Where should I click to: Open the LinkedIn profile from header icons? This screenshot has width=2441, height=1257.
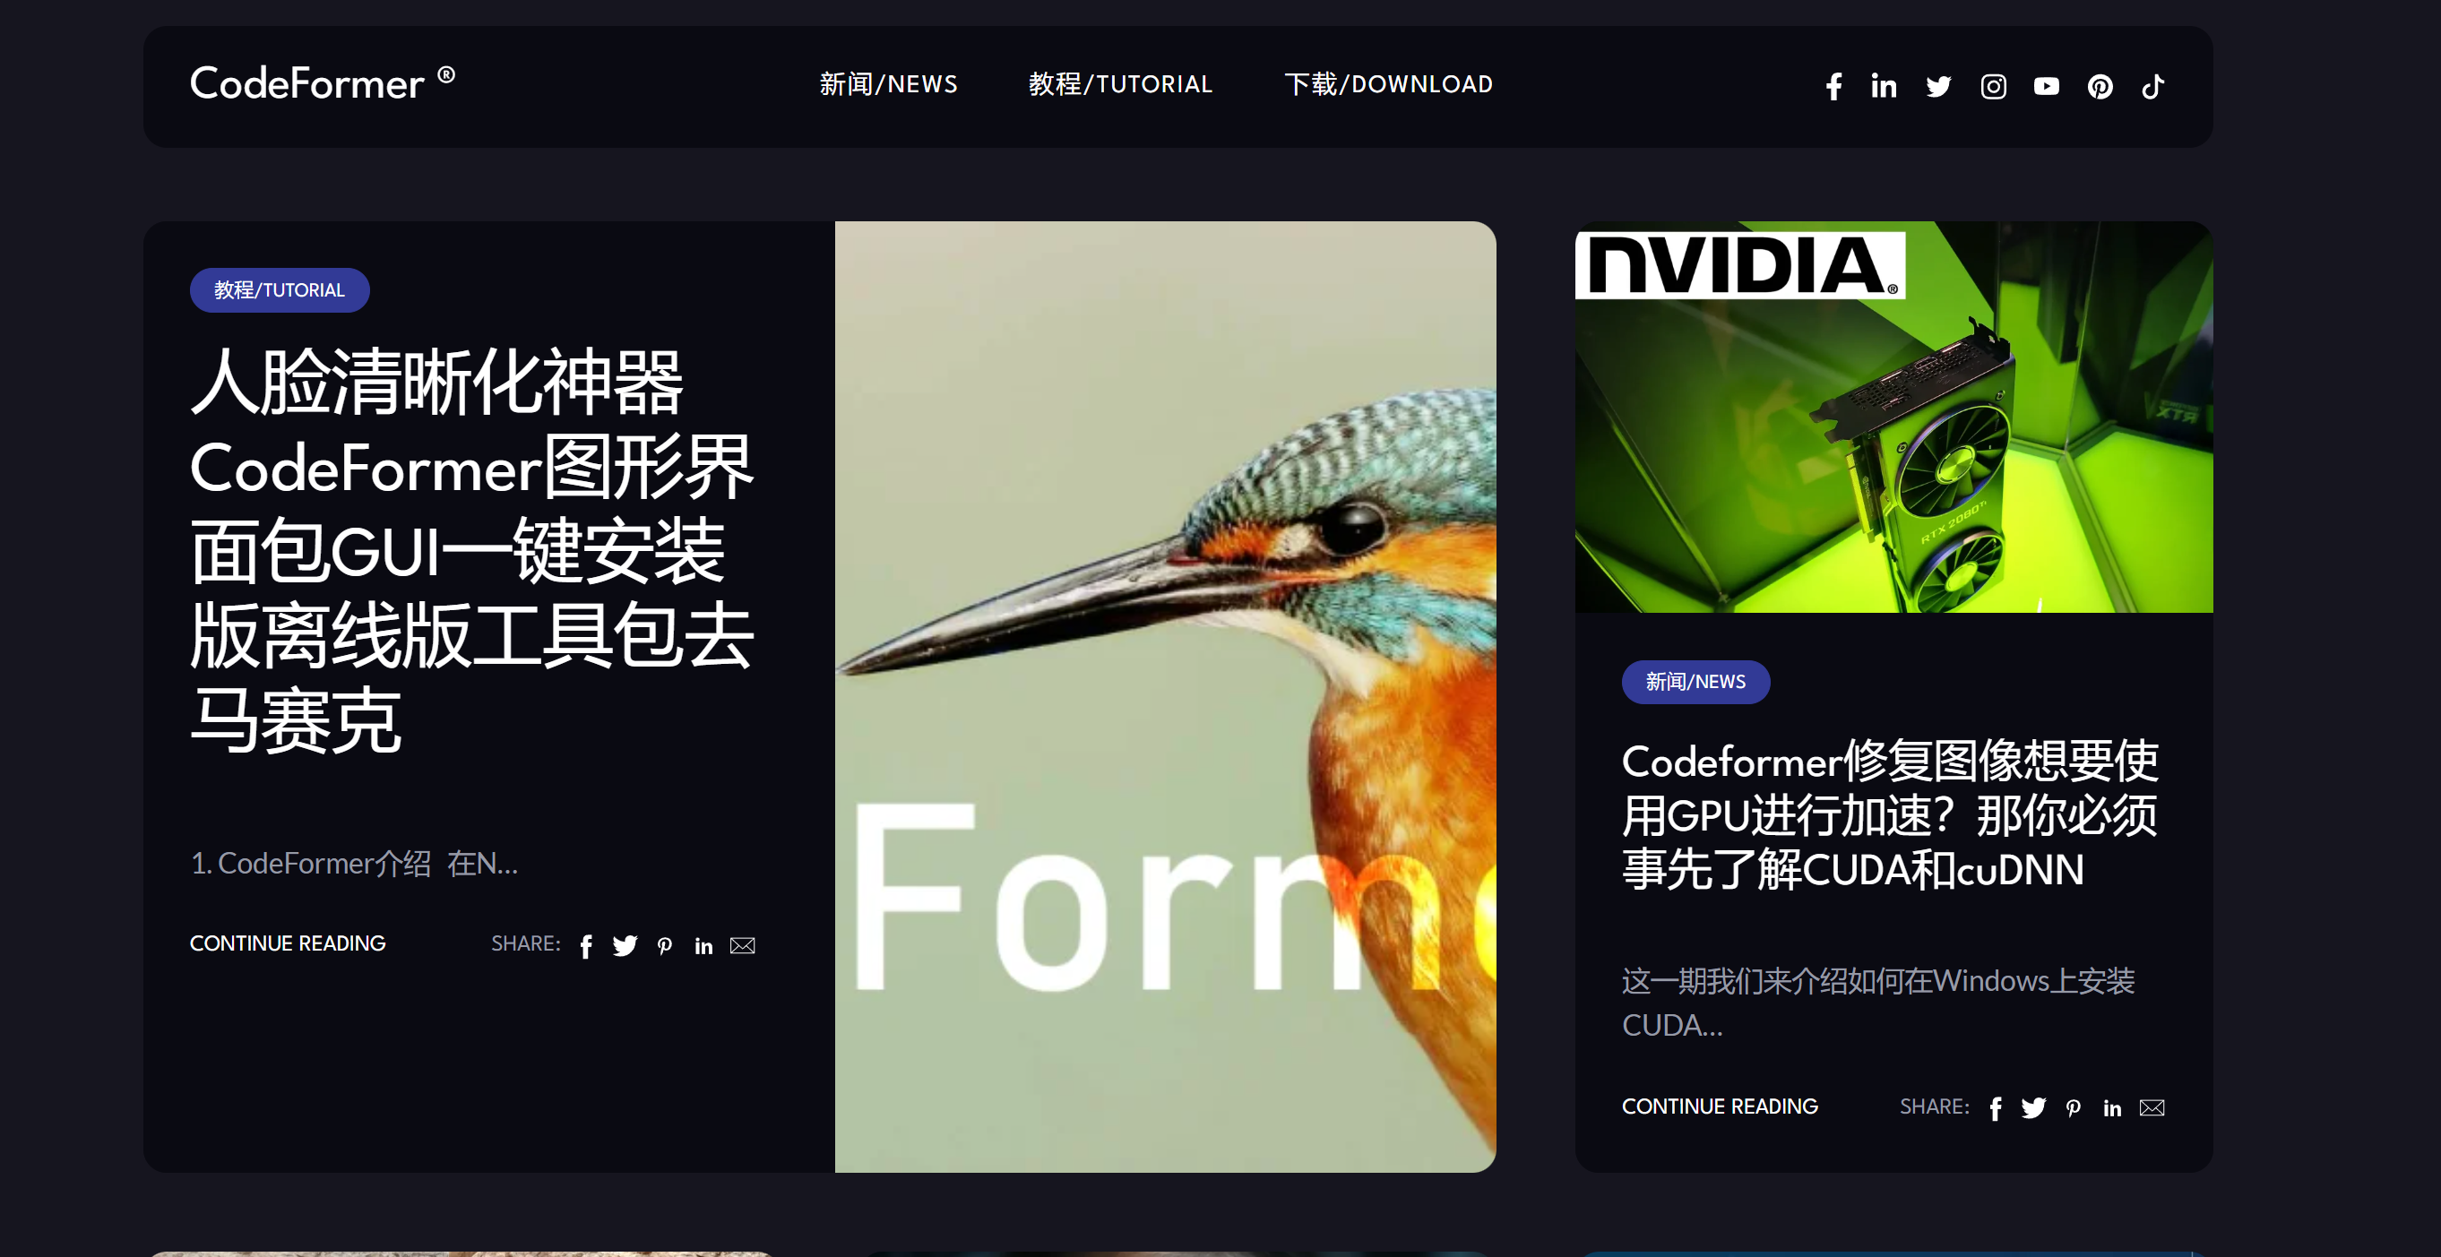(1884, 86)
